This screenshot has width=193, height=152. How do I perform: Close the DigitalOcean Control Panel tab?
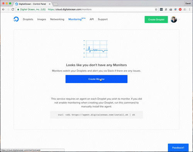click(x=49, y=4)
